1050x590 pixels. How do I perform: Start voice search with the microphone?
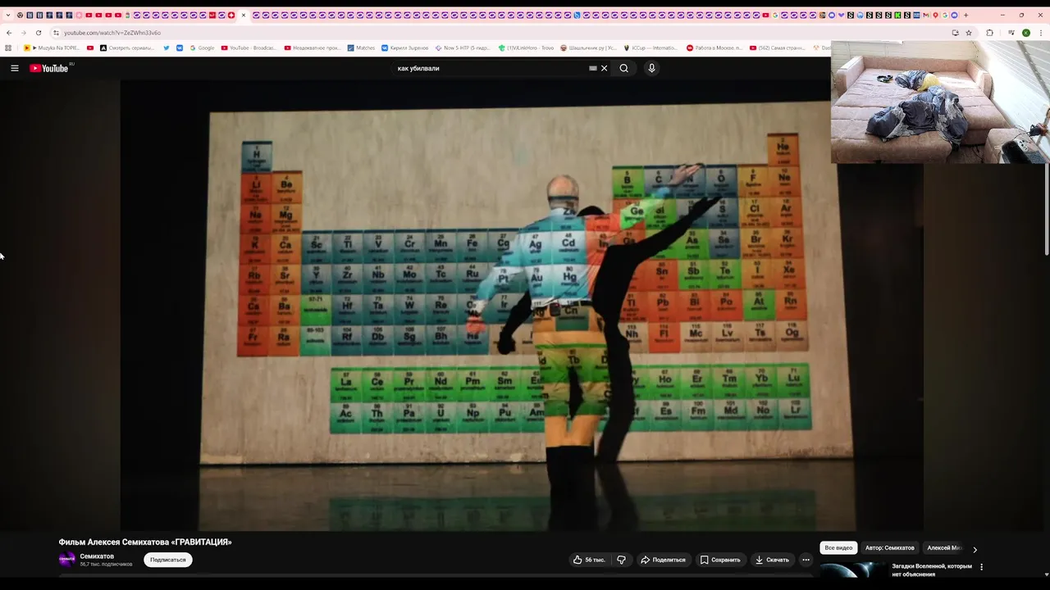point(652,68)
